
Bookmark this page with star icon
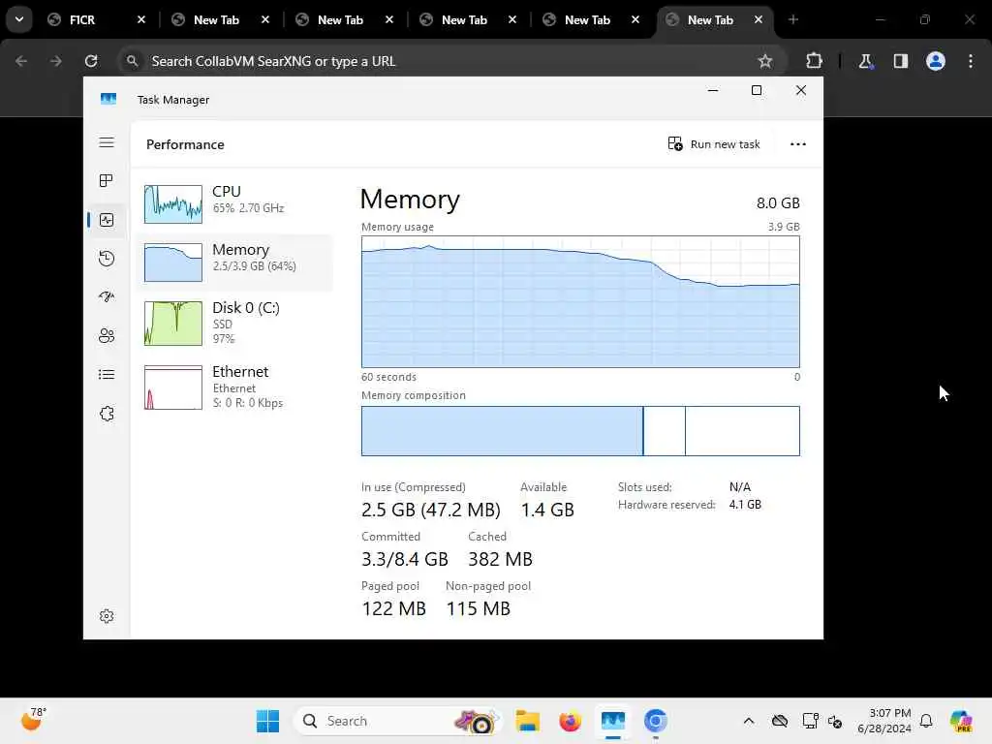(765, 61)
